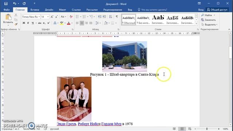The image size is (233, 131).
Task: Open Выделить selection dropdown
Action: (x=209, y=24)
